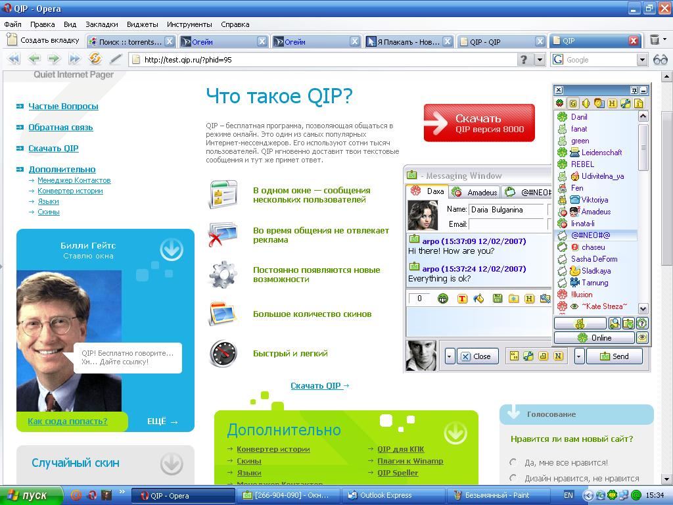Open the Файл menu

pos(12,24)
